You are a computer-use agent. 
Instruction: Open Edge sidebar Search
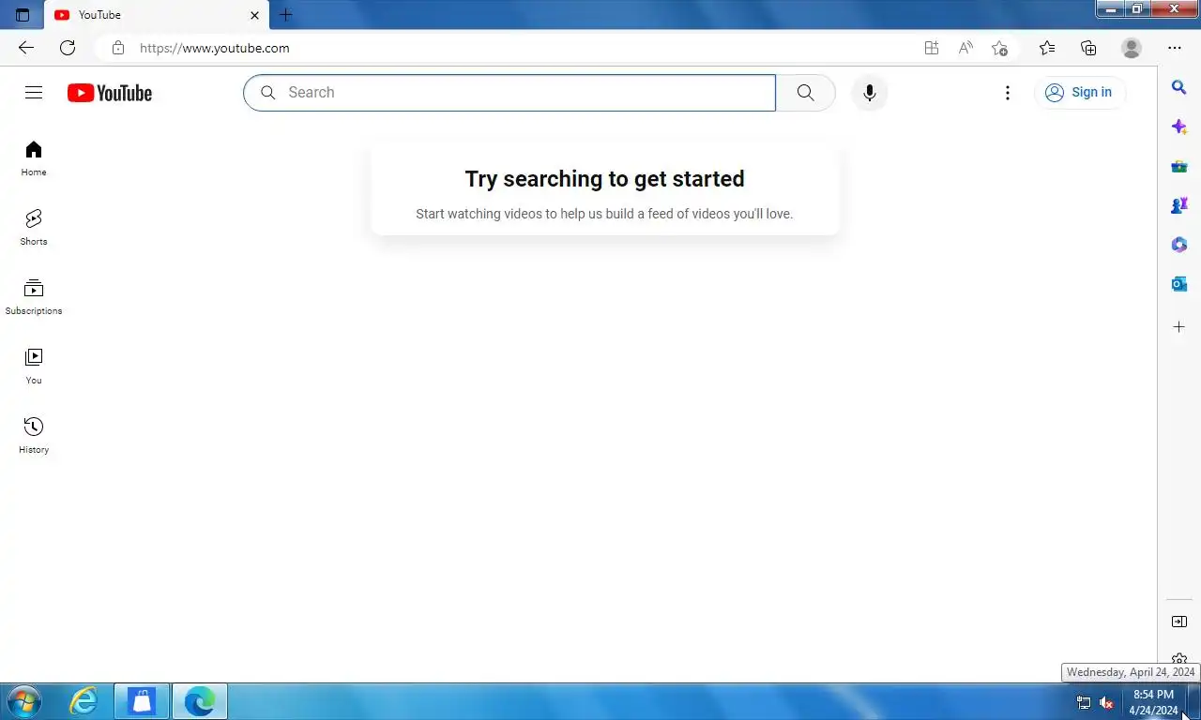[1179, 87]
